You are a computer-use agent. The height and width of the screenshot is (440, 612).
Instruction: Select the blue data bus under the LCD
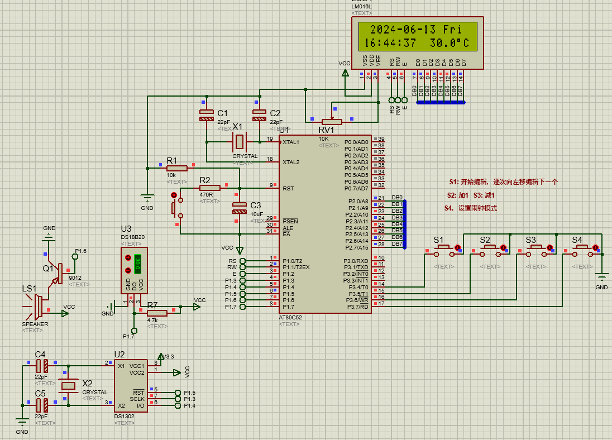[x=441, y=103]
